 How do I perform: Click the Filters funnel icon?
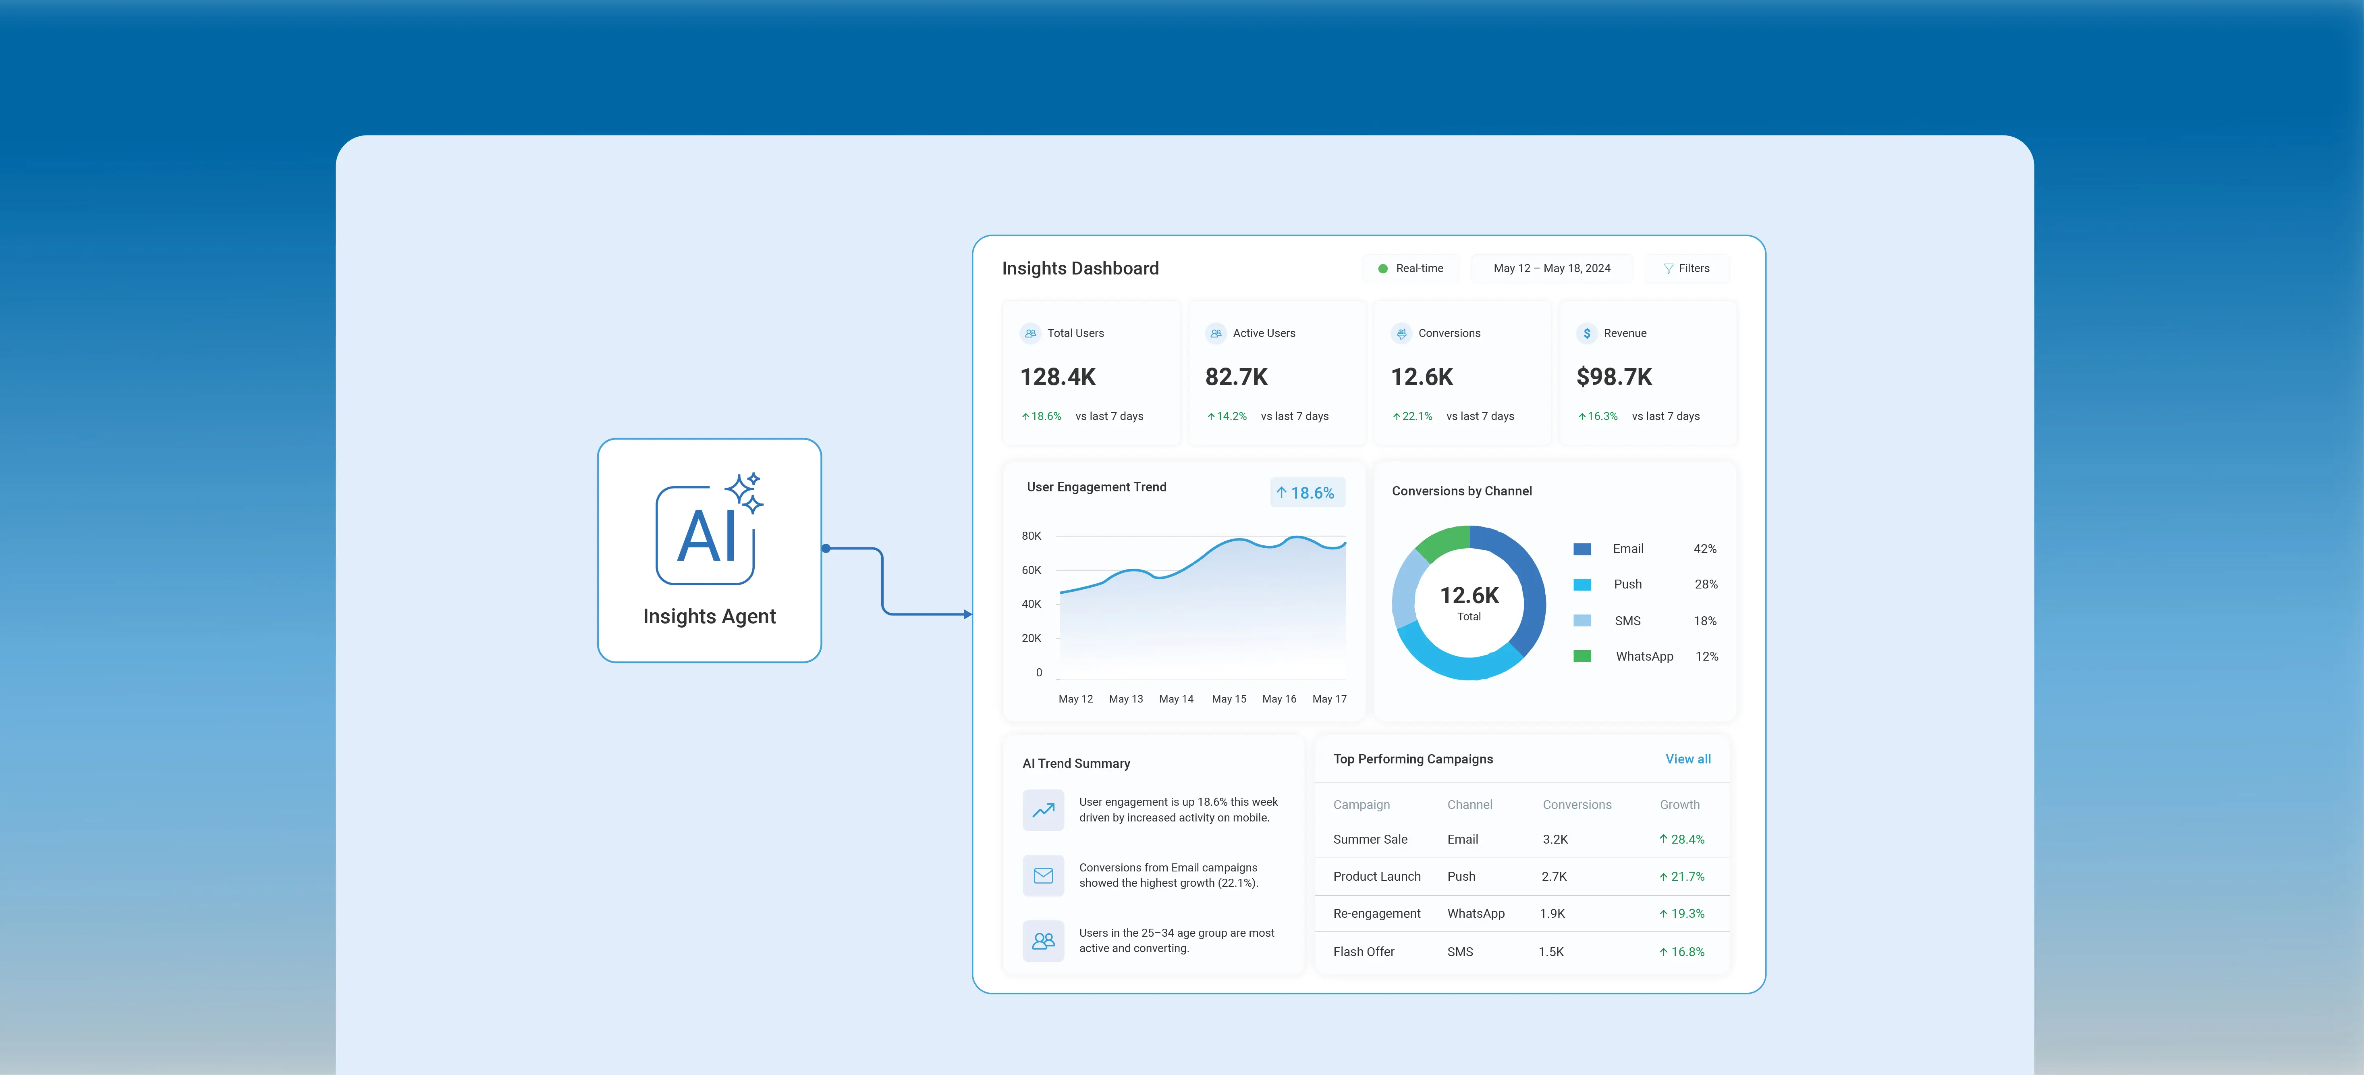1669,269
